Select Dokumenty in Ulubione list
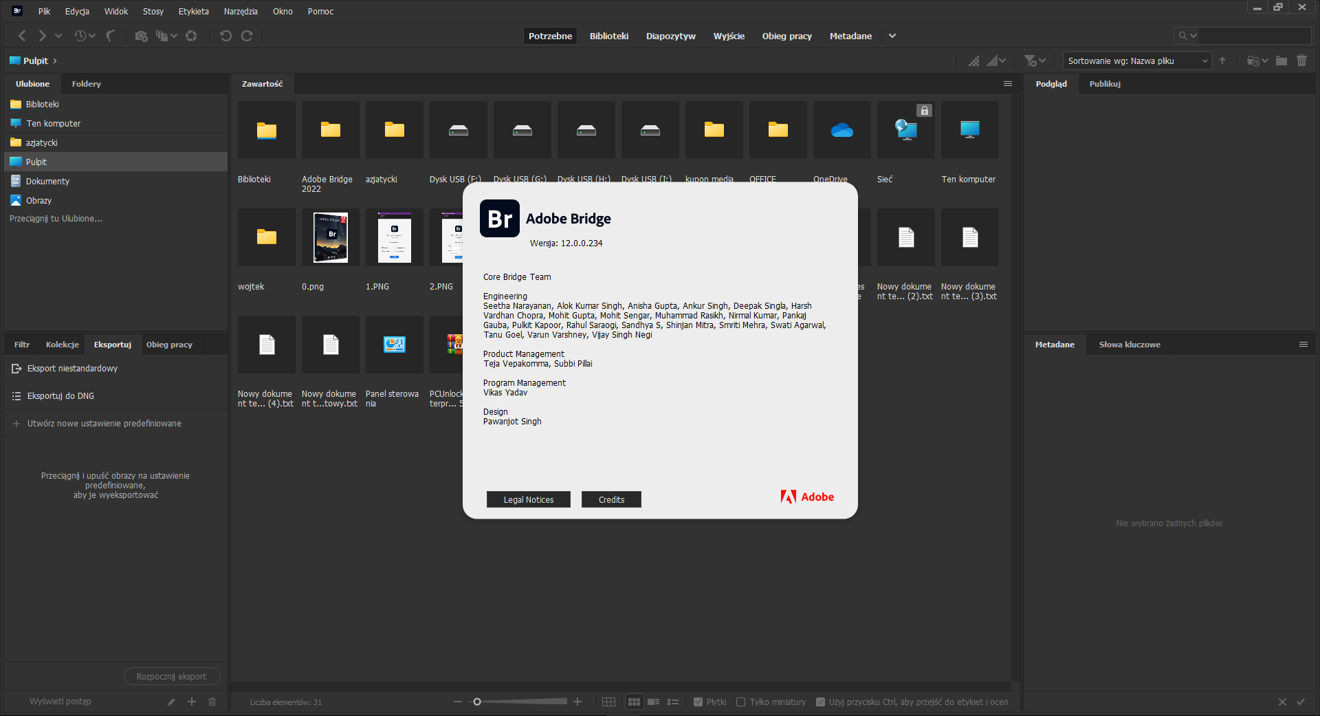The image size is (1320, 716). (115, 182)
